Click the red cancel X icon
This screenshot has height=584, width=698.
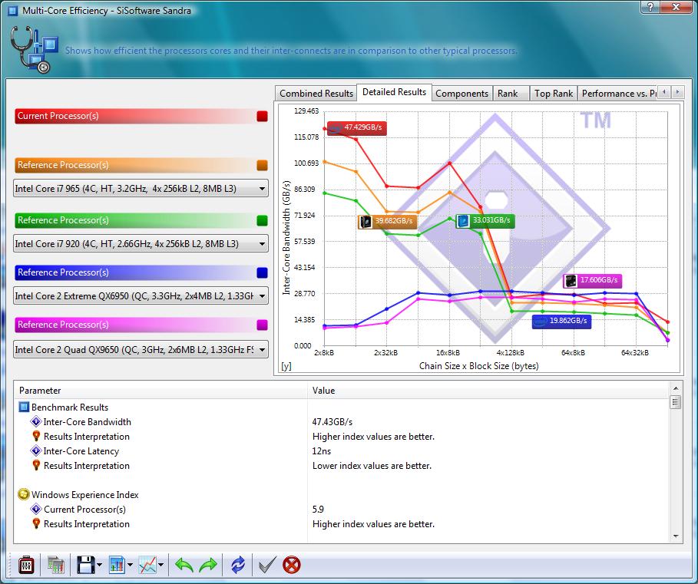point(292,566)
